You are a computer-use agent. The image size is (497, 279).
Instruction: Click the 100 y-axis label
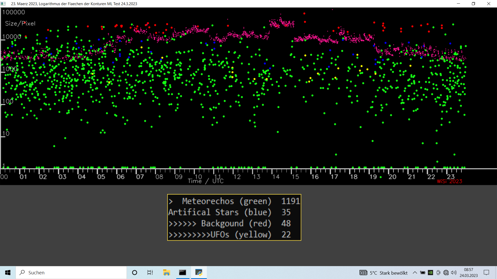tap(8, 101)
